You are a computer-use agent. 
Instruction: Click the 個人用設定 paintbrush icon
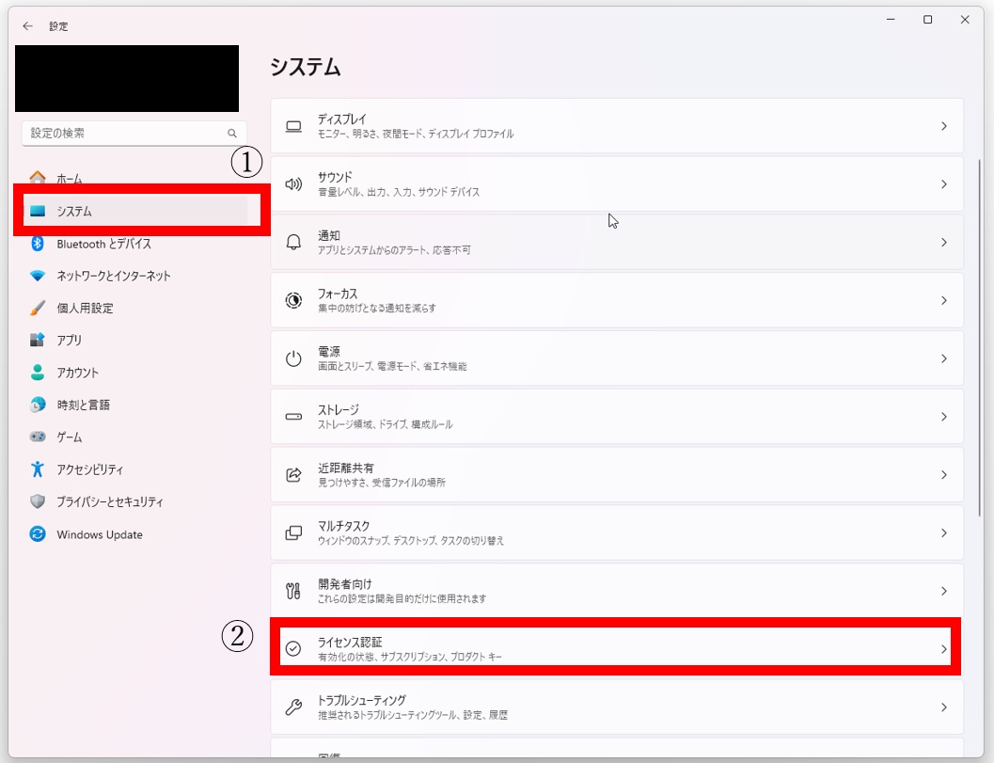pos(38,309)
